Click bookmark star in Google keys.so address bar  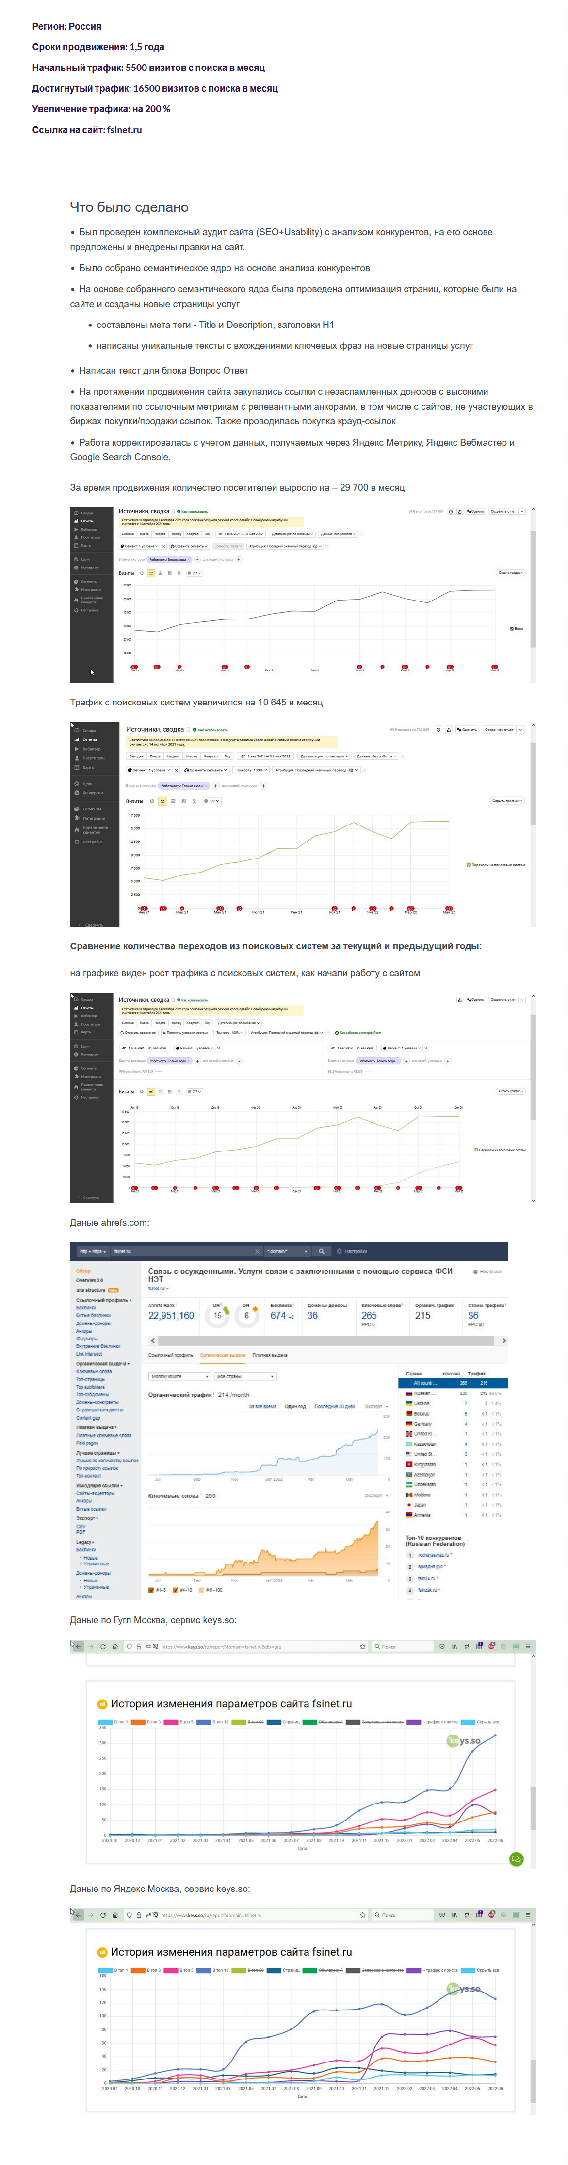[362, 1647]
